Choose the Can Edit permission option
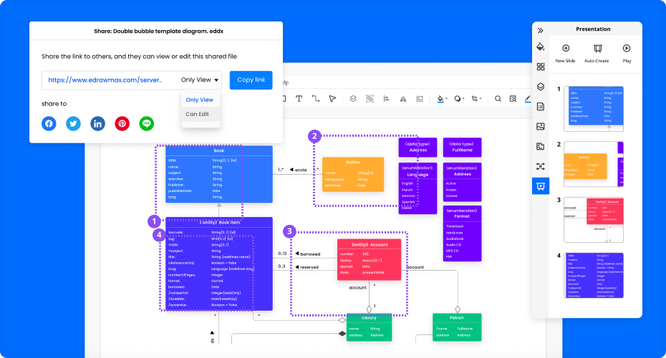This screenshot has height=358, width=666. point(198,114)
